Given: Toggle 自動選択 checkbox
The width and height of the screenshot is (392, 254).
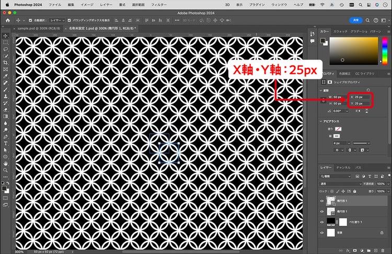Looking at the screenshot, I should pyautogui.click(x=30, y=20).
